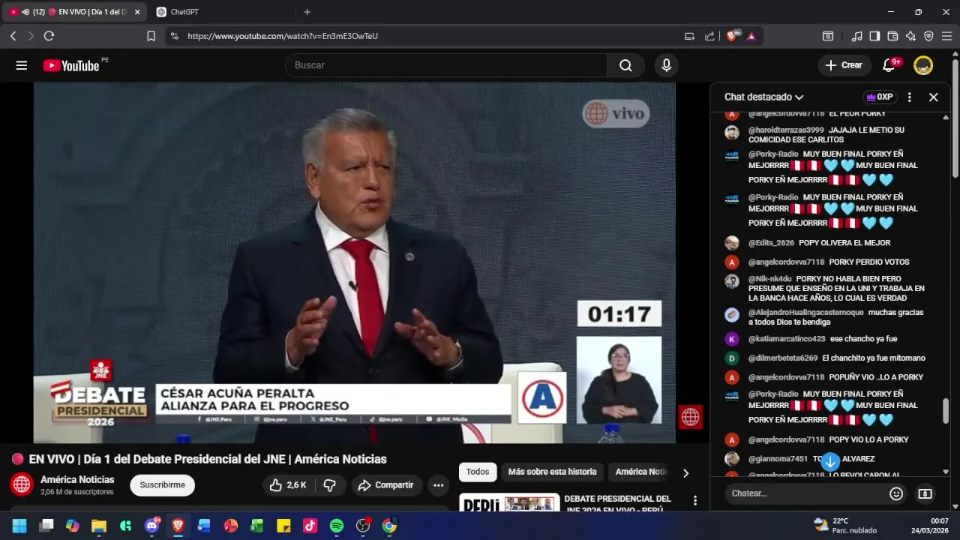Open File Explorer from the taskbar
This screenshot has height=540, width=960.
(x=98, y=526)
